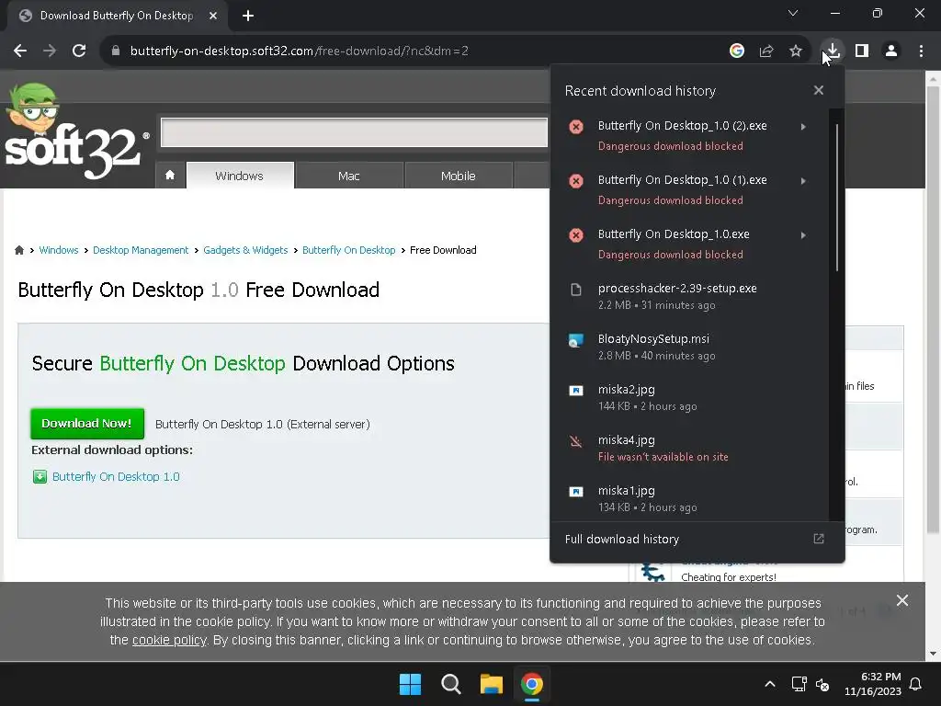Expand options for Butterfly On Desktop_1.0.exe
Screen dimensions: 941x706
[803, 234]
